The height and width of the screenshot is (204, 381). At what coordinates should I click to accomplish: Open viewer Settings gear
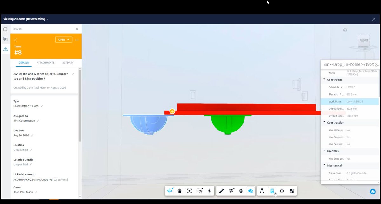[282, 191]
